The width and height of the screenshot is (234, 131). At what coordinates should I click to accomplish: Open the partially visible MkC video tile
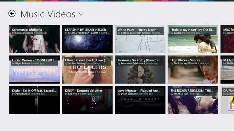point(227,39)
